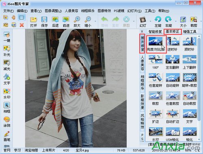Image resolution: width=203 pixels, height=154 pixels.
Task: Open the 编辑 menu
Action: pos(22,11)
